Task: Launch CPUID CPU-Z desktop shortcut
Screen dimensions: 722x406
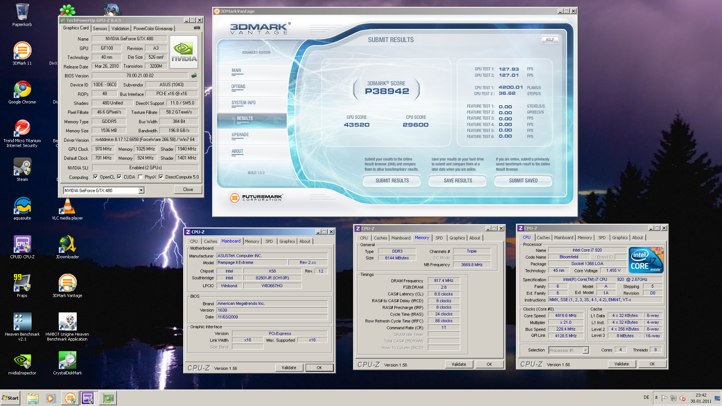Action: (x=22, y=247)
